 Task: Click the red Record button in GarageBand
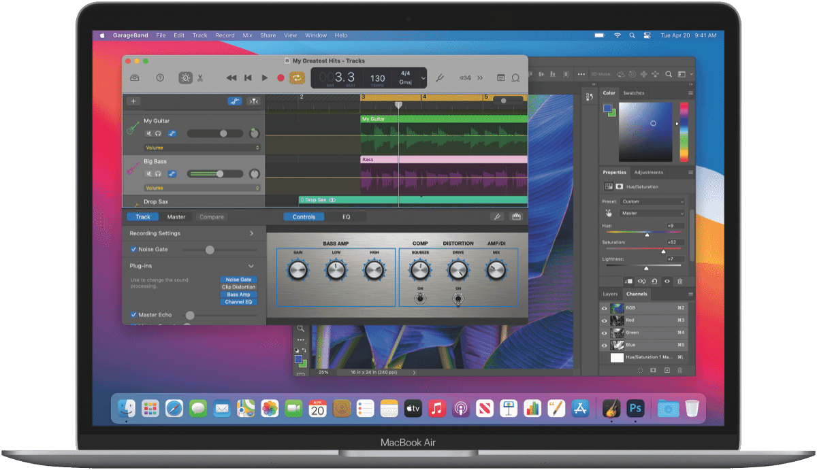click(281, 78)
